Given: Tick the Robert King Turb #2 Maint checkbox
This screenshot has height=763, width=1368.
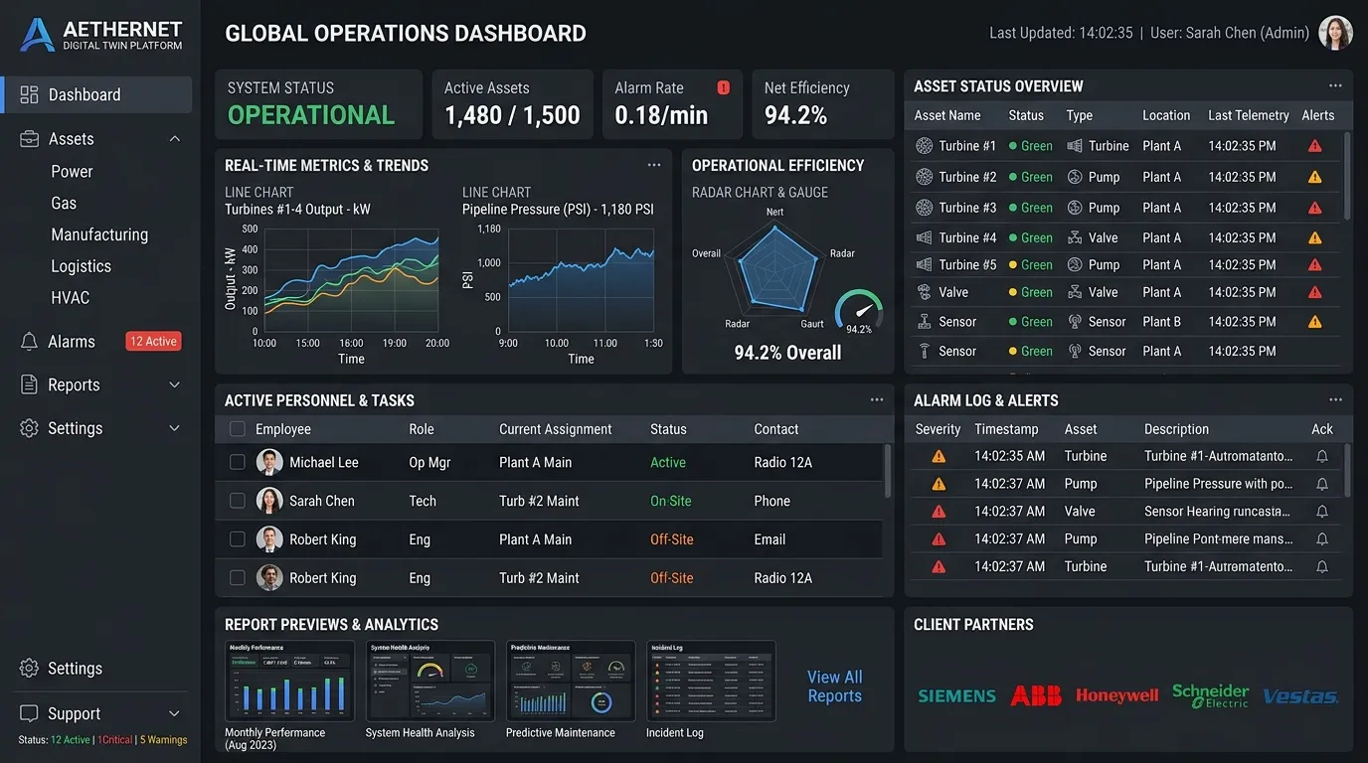Looking at the screenshot, I should coord(237,577).
